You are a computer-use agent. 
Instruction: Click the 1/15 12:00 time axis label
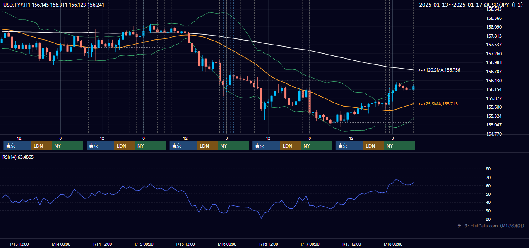point(185,244)
